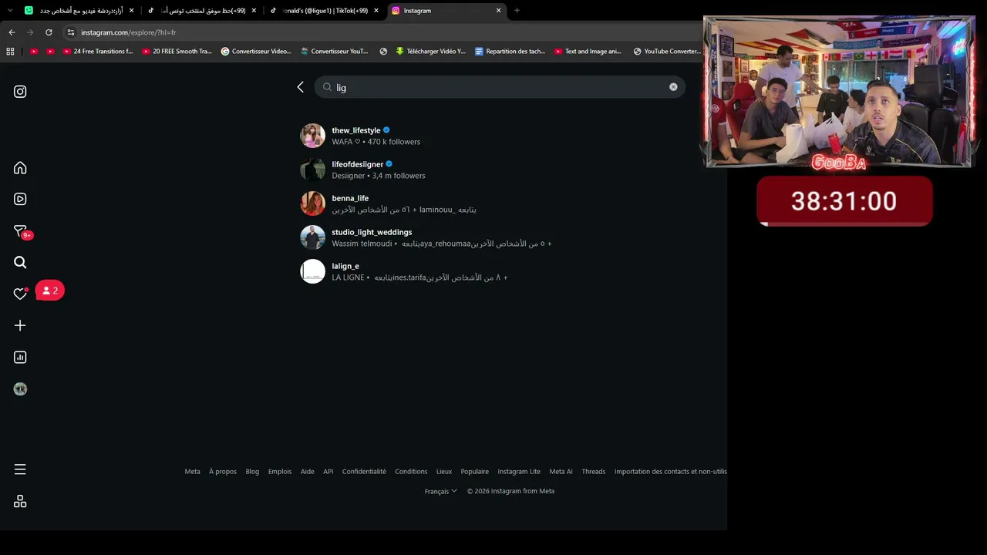
Task: Open the Emplois footer link
Action: (280, 472)
